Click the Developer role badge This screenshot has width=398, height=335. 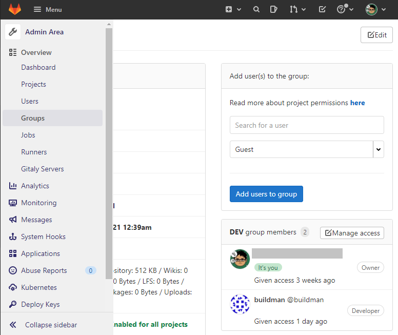tap(366, 310)
